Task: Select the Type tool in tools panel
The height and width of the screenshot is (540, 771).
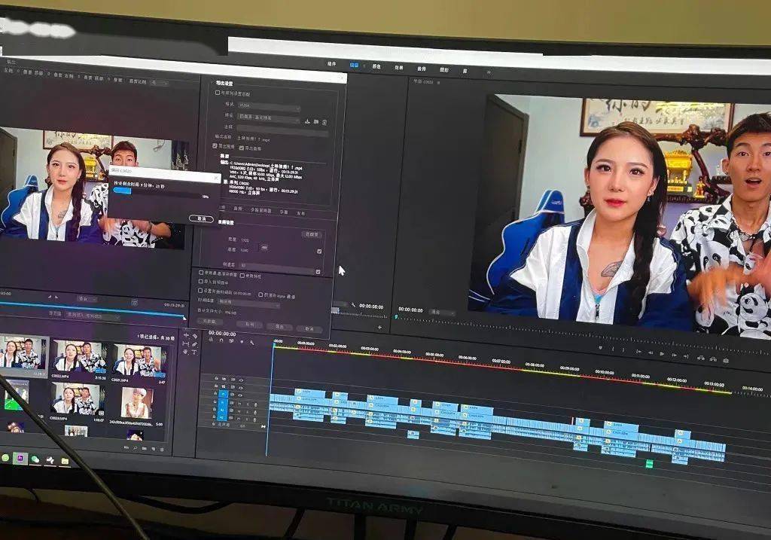Action: pyautogui.click(x=195, y=352)
